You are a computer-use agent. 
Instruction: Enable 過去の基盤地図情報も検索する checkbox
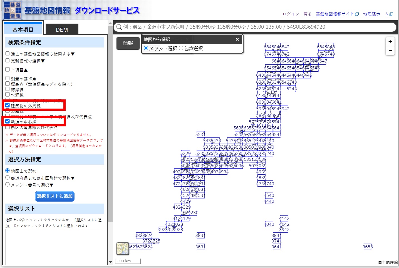8,54
